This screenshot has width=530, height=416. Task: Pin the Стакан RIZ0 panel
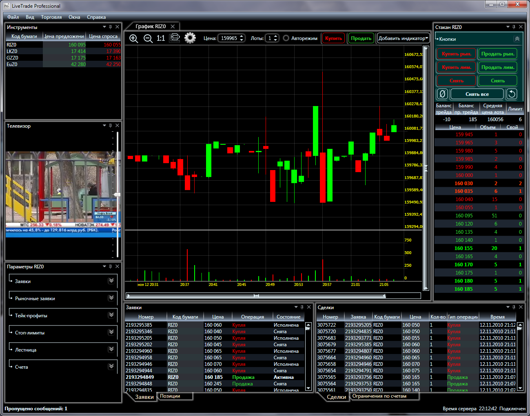(x=514, y=27)
